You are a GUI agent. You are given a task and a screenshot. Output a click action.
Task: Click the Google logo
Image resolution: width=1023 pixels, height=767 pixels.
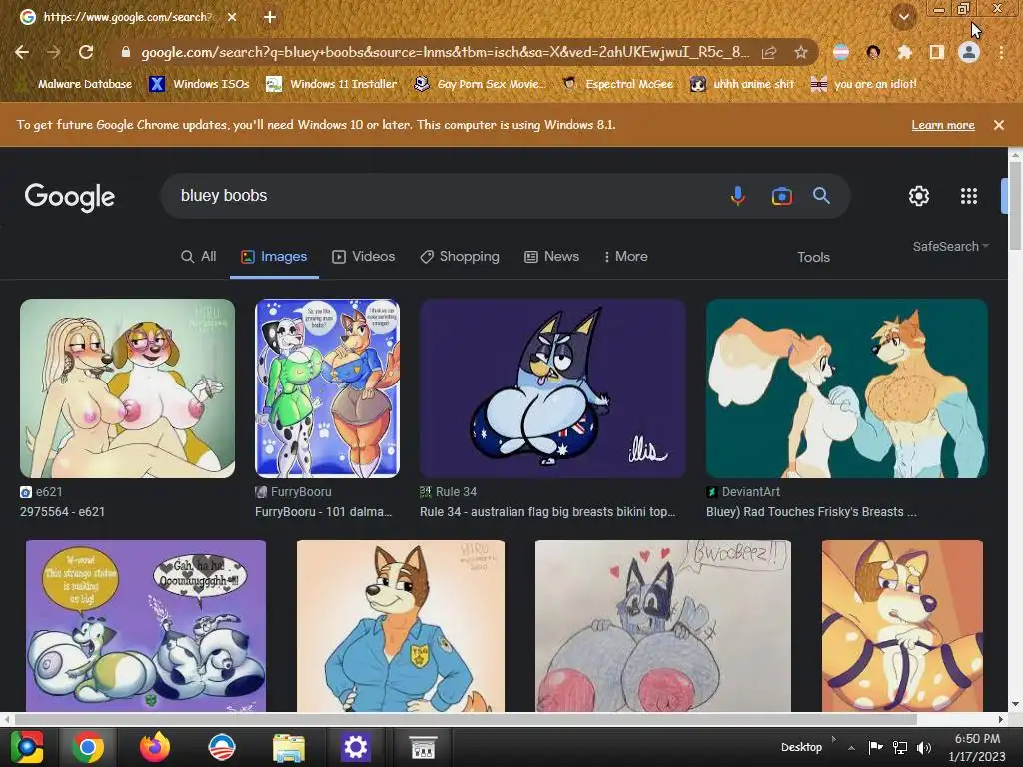click(70, 197)
